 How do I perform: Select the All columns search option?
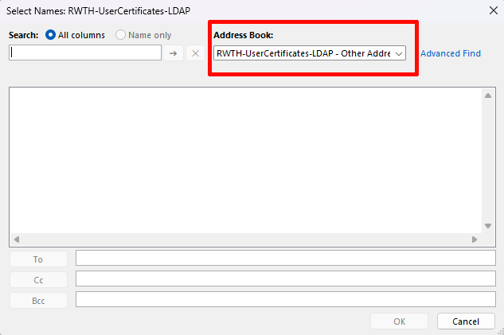[52, 35]
